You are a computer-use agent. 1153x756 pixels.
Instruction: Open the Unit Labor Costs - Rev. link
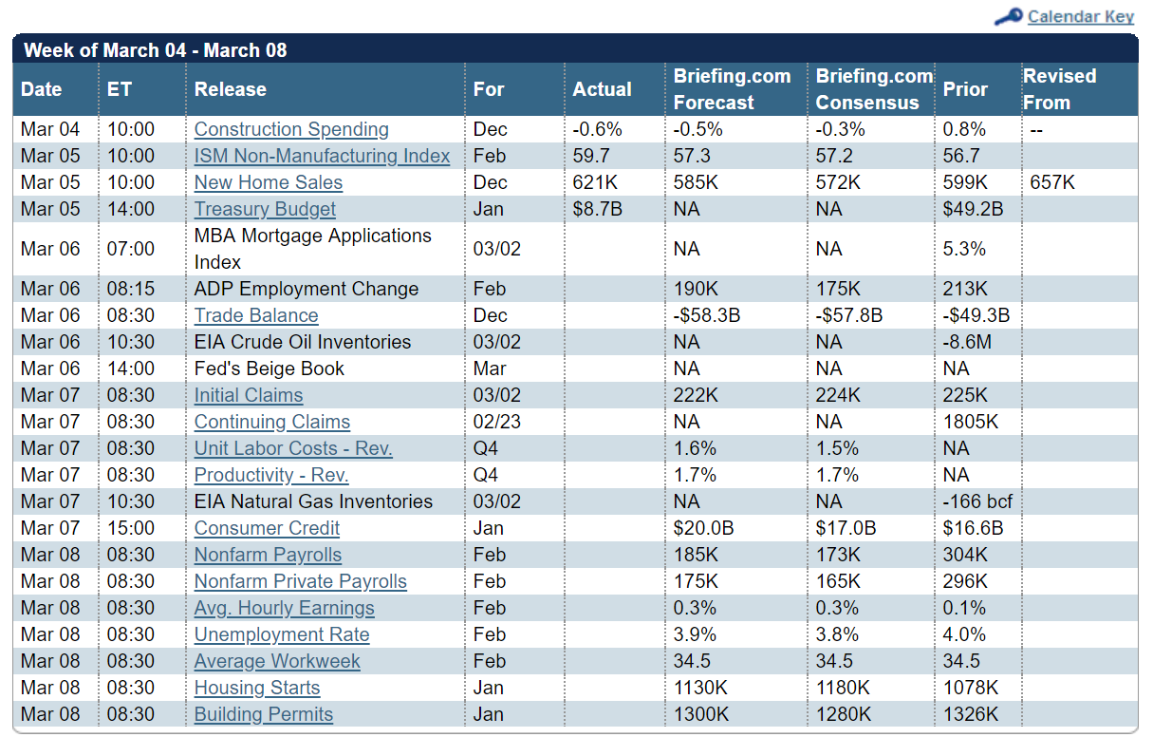pos(293,448)
